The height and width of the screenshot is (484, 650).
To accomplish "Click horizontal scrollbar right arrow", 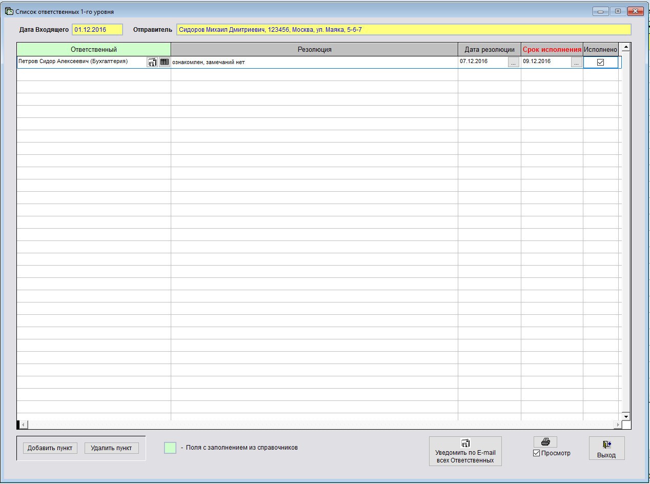I will point(617,425).
